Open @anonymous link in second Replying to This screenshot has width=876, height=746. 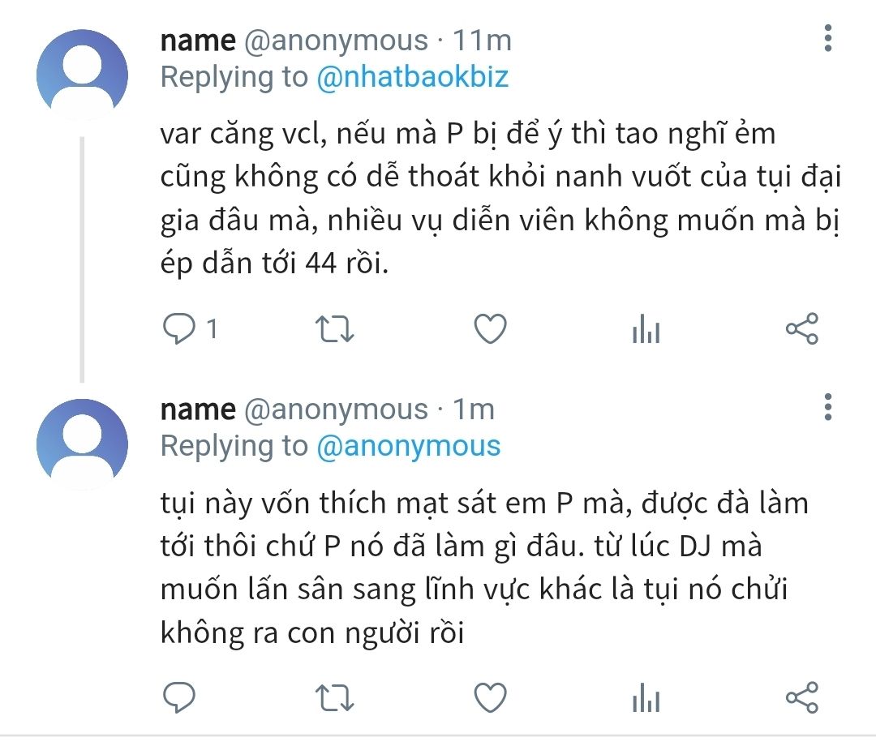[408, 446]
